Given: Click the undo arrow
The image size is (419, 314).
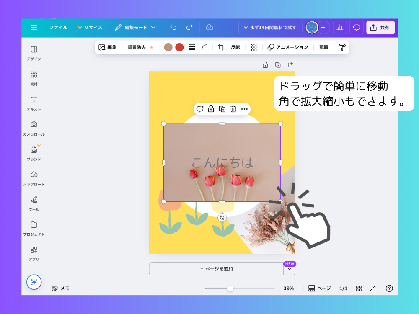Looking at the screenshot, I should (x=173, y=27).
